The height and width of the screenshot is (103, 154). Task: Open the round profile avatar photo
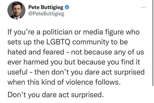tap(17, 10)
